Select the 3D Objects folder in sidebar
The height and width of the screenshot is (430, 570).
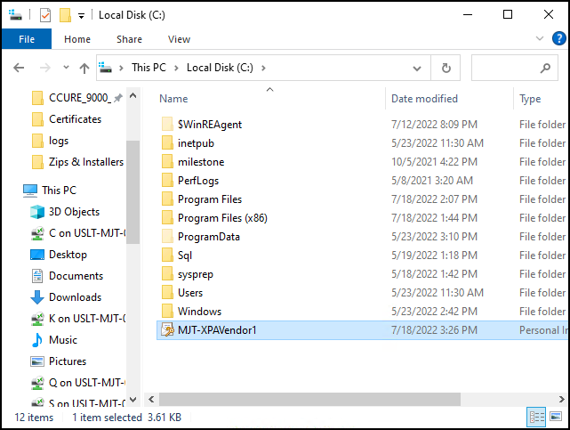click(x=74, y=212)
